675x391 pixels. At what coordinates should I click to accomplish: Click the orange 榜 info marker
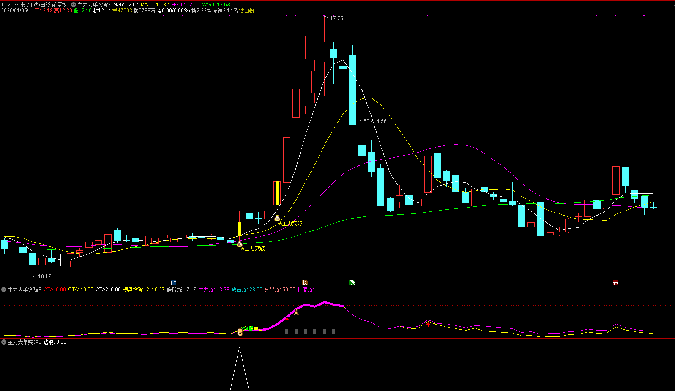click(x=305, y=282)
